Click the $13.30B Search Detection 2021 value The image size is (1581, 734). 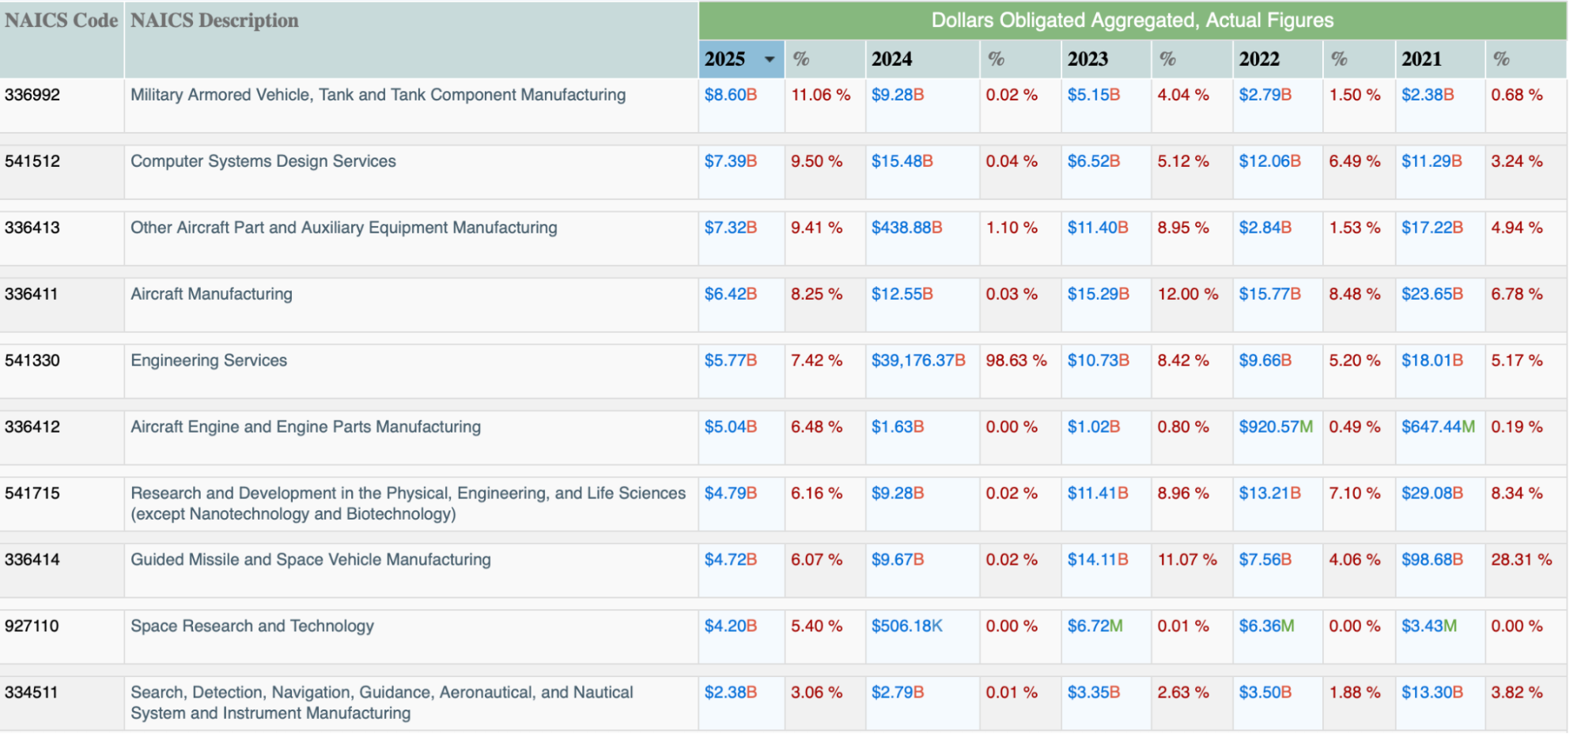[1432, 693]
